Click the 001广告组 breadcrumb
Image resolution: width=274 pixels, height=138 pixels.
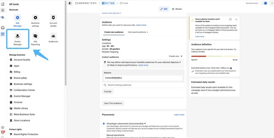coord(108,3)
